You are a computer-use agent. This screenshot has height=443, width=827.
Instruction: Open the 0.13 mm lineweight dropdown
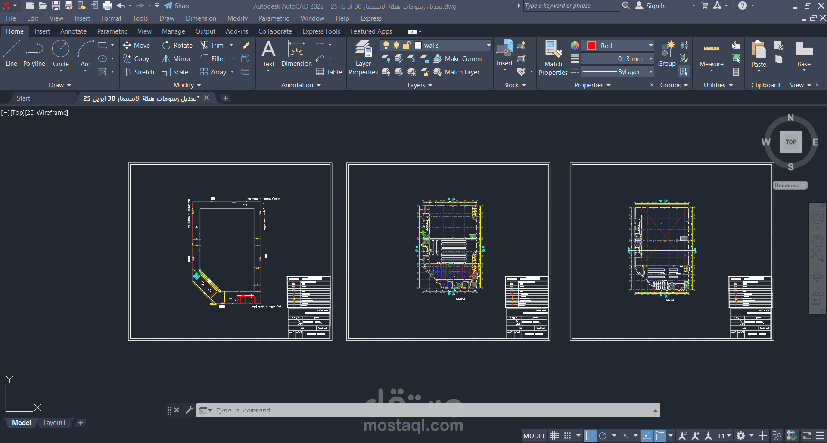pyautogui.click(x=650, y=58)
